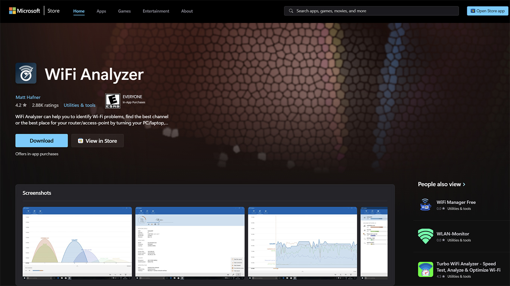
Task: Expand the WiFi Analyzer description text
Action: pos(92,120)
